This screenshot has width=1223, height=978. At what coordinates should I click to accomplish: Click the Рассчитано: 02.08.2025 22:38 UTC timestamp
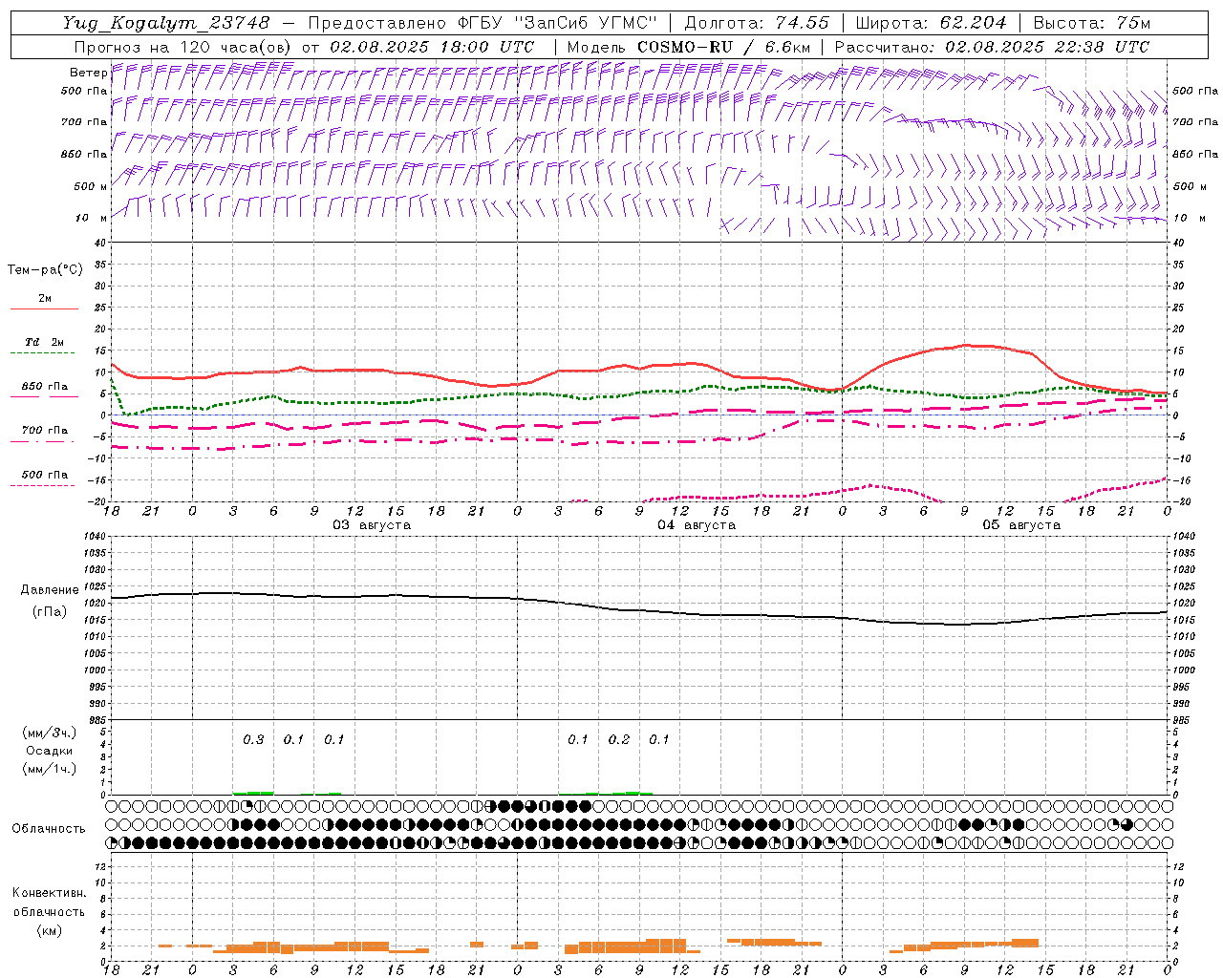(x=992, y=47)
